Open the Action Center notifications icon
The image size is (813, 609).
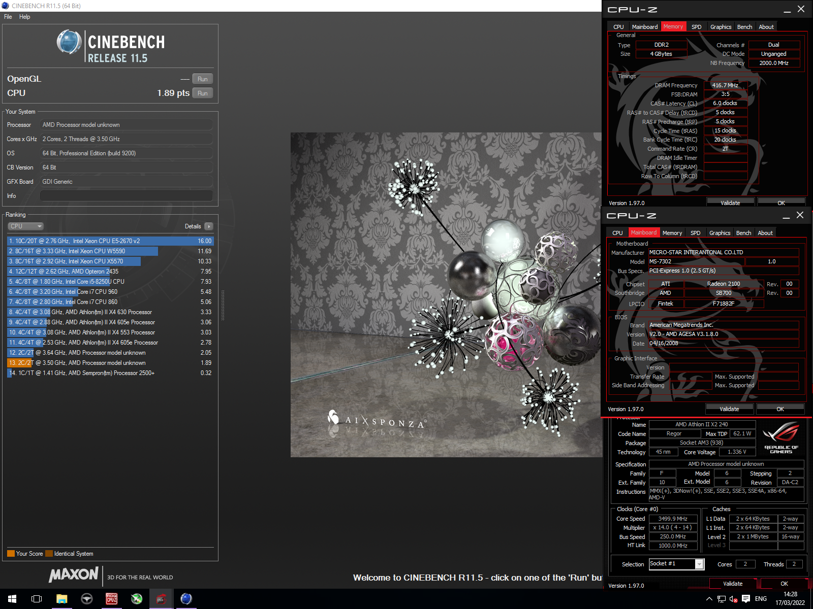click(746, 599)
